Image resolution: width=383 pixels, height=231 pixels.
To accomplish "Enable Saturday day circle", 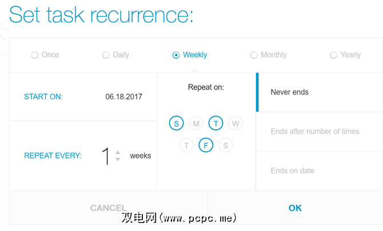I will pos(225,145).
